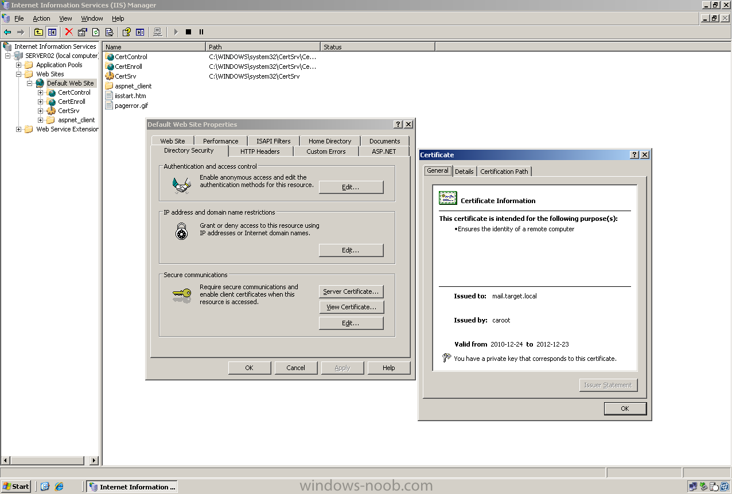Collapse the Web Sites tree node
This screenshot has height=494, width=732.
click(x=19, y=74)
